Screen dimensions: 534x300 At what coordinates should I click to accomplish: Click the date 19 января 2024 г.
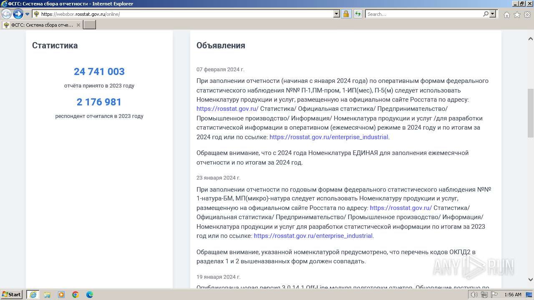218,277
